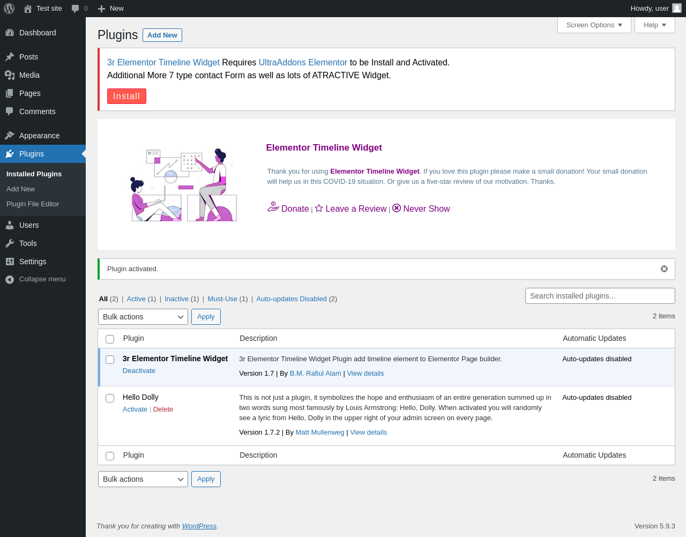The image size is (686, 537).
Task: Check the 3r Elementor Timeline Widget checkbox
Action: click(x=110, y=360)
